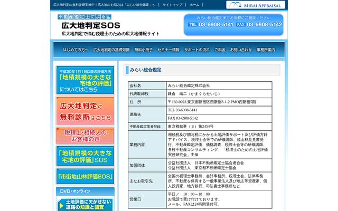Screen dimensions: 338x211
Task: Select サポートの流れ menu item
Action: [x=196, y=50]
